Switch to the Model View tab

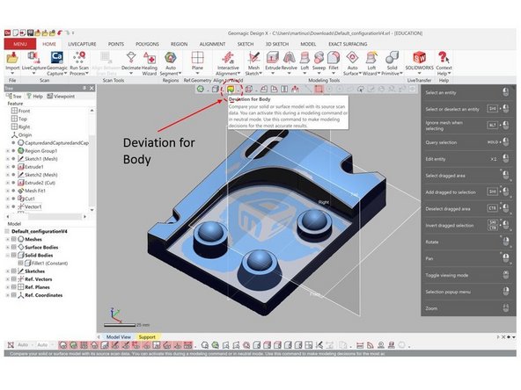coord(118,336)
